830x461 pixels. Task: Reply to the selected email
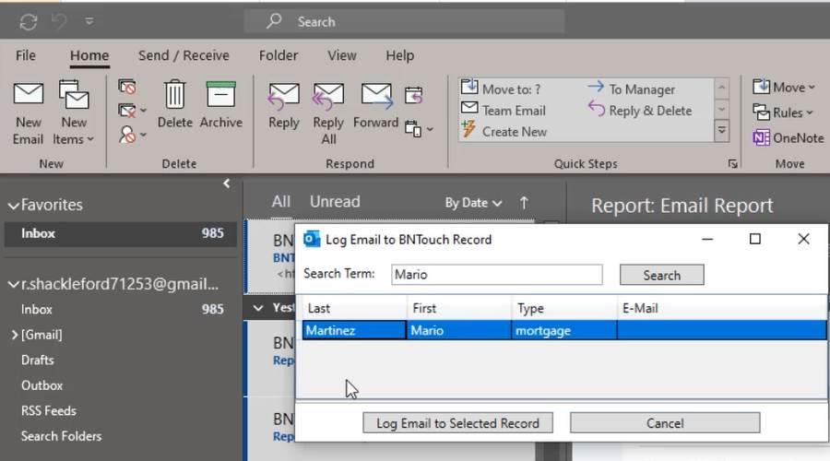(284, 106)
